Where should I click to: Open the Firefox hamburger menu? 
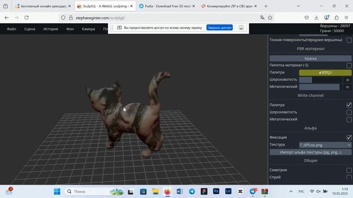tap(346, 18)
